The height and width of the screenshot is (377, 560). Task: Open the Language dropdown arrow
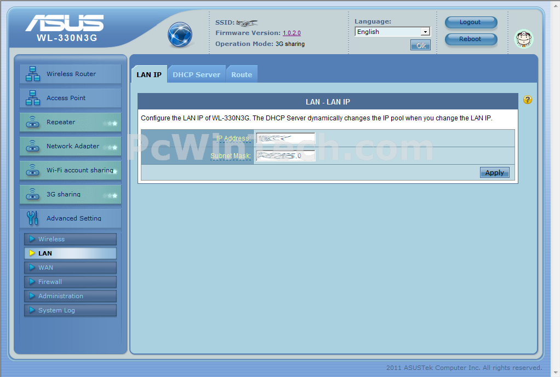point(425,32)
